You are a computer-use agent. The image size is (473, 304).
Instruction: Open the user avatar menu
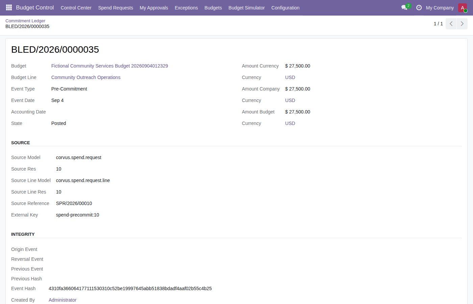pyautogui.click(x=463, y=8)
